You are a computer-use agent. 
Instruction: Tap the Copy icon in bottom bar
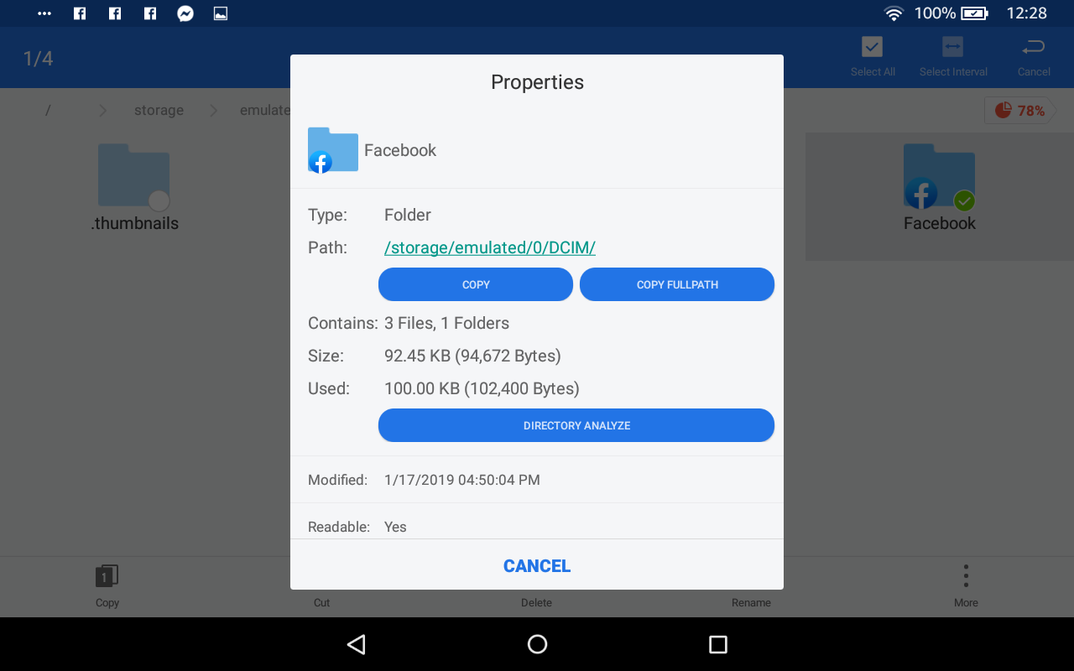(x=107, y=575)
